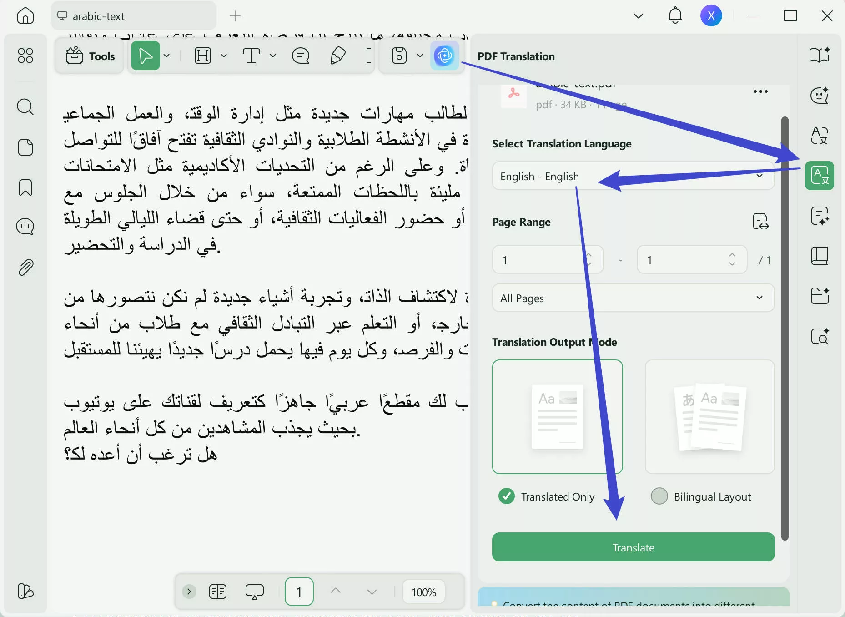Open the page Thumbnails panel
845x617 pixels.
[25, 147]
